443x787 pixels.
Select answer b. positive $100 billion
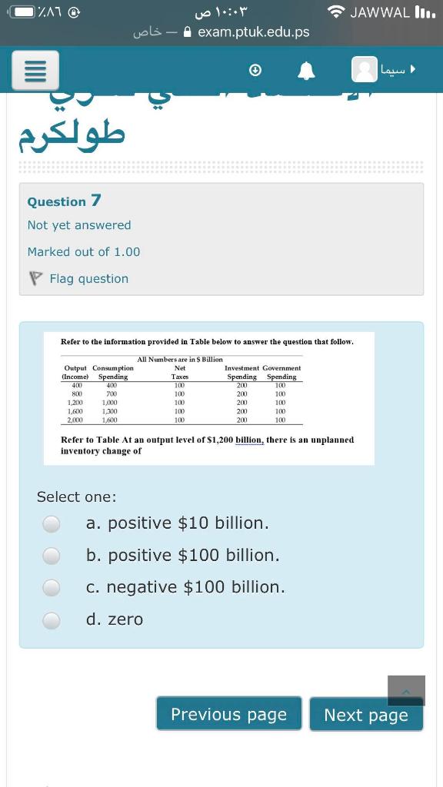click(x=51, y=556)
